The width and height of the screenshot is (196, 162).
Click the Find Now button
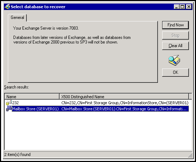tap(175, 25)
